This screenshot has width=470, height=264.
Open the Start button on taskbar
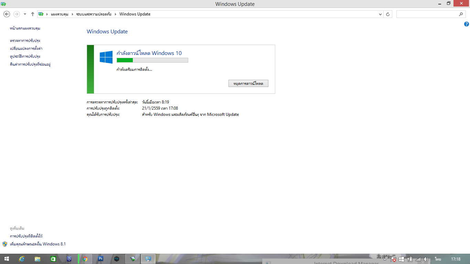7,259
